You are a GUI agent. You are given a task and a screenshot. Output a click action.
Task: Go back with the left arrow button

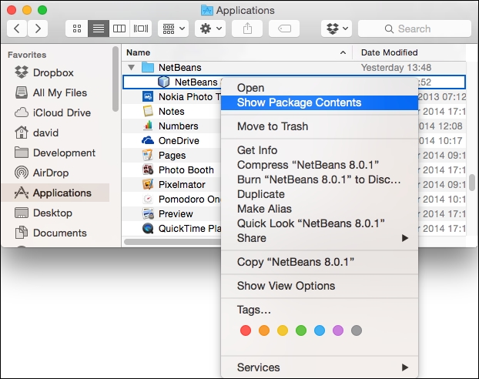pyautogui.click(x=17, y=29)
